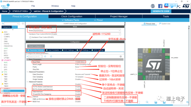Click the first info icon beside parameter search
The height and width of the screenshot is (107, 191).
(x=45, y=56)
